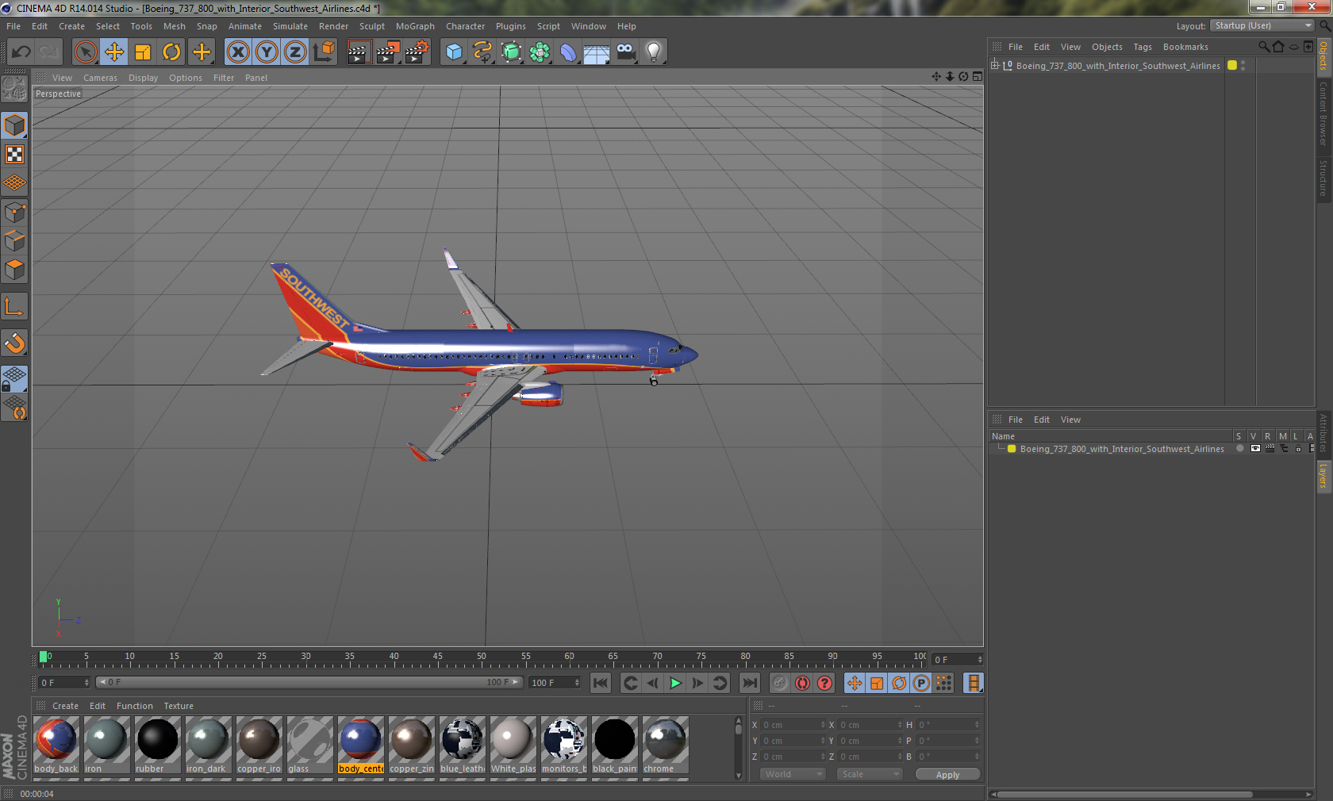Switch to Edges mode

14,240
